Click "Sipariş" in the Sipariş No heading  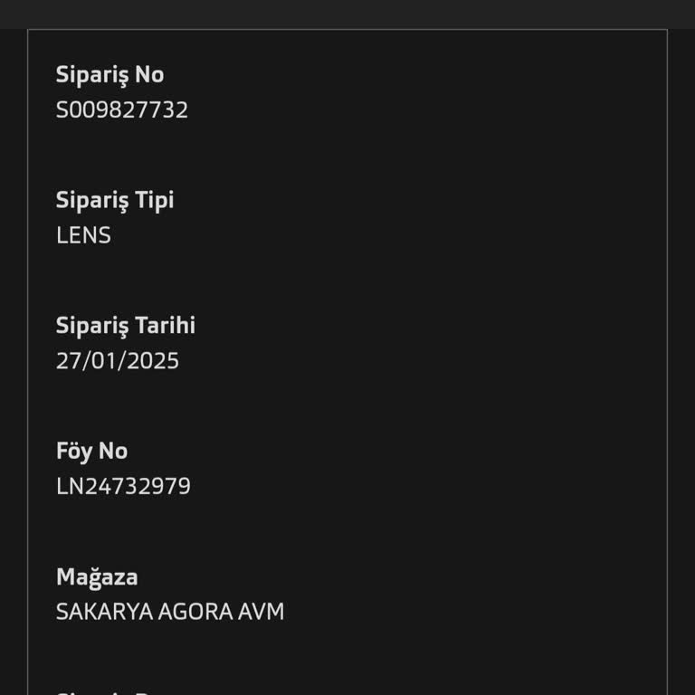pyautogui.click(x=91, y=75)
